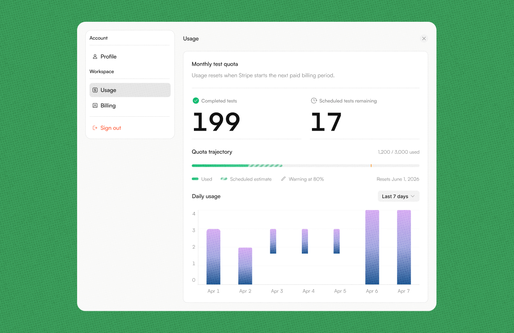The height and width of the screenshot is (333, 514).
Task: Click the Apr 7 usage bar
Action: click(404, 247)
